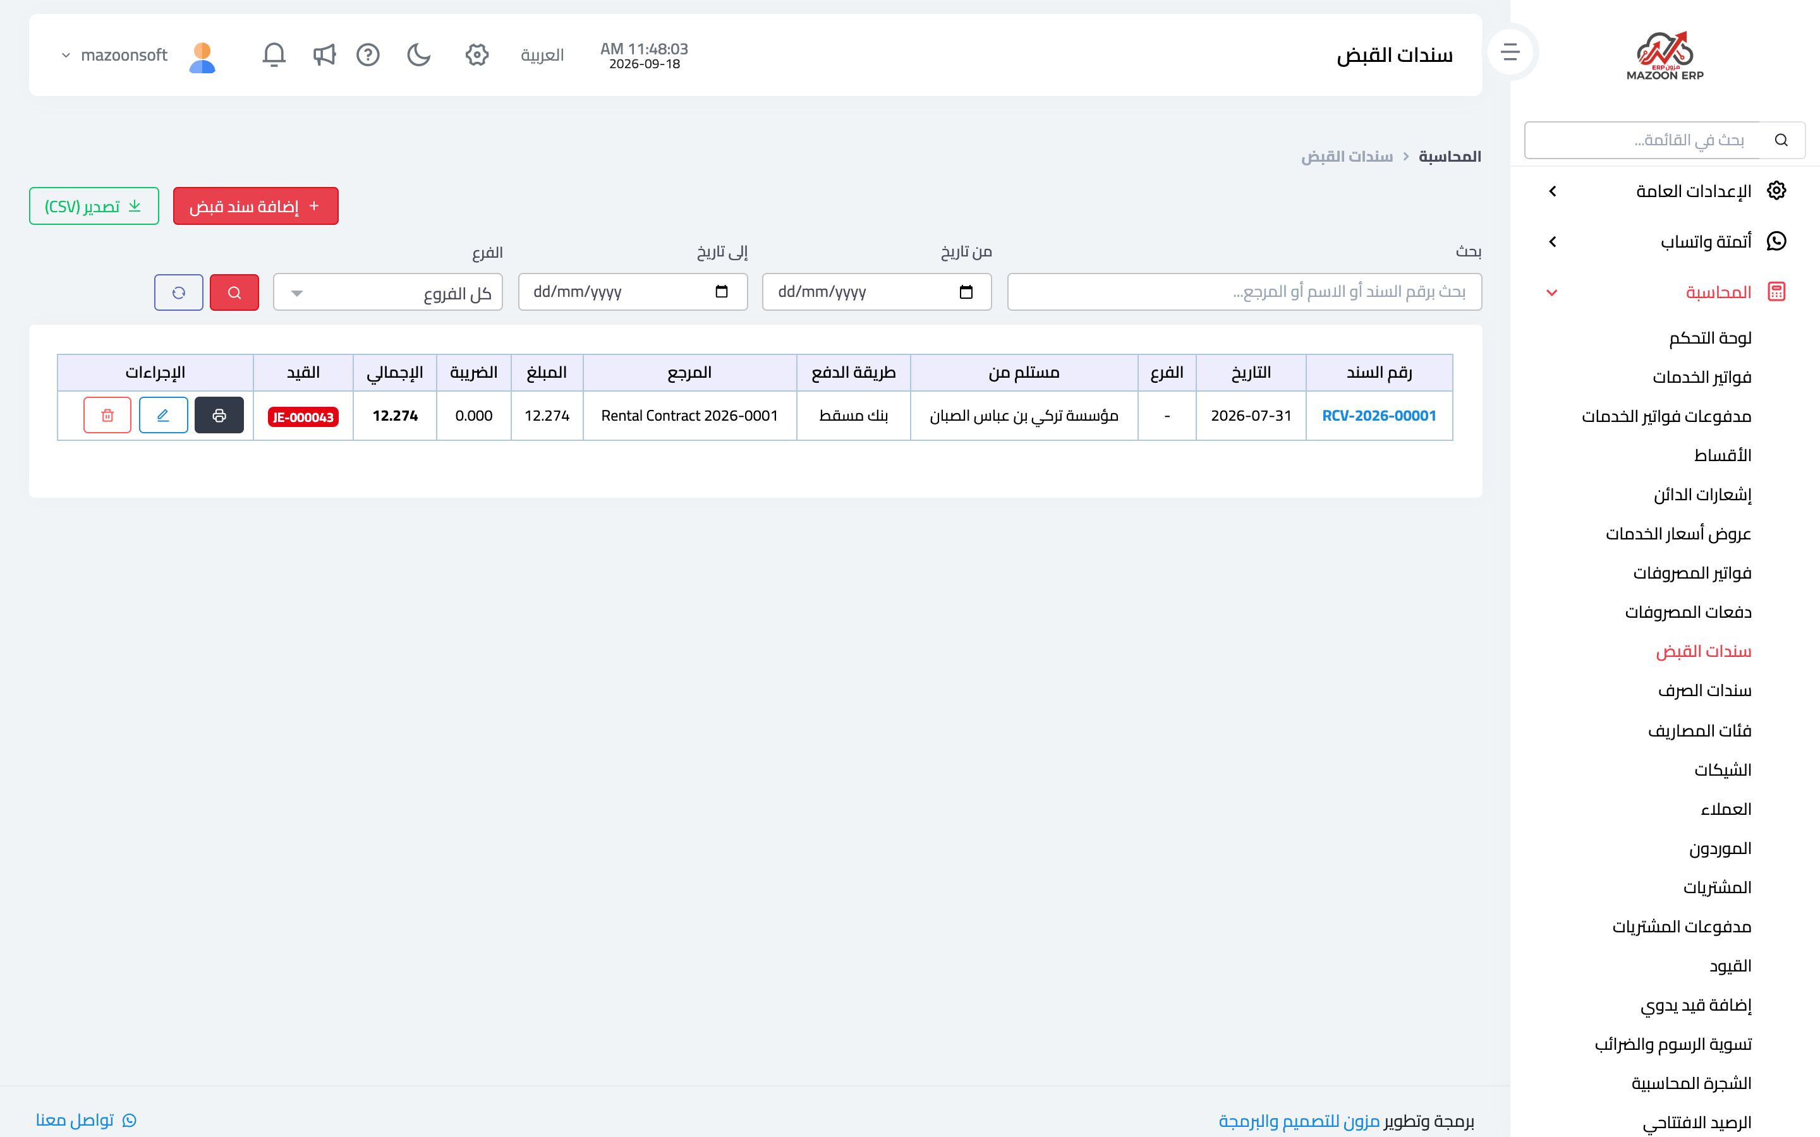Viewport: 1820px width, 1137px height.
Task: Open the من تاريخ date field
Action: coord(877,292)
